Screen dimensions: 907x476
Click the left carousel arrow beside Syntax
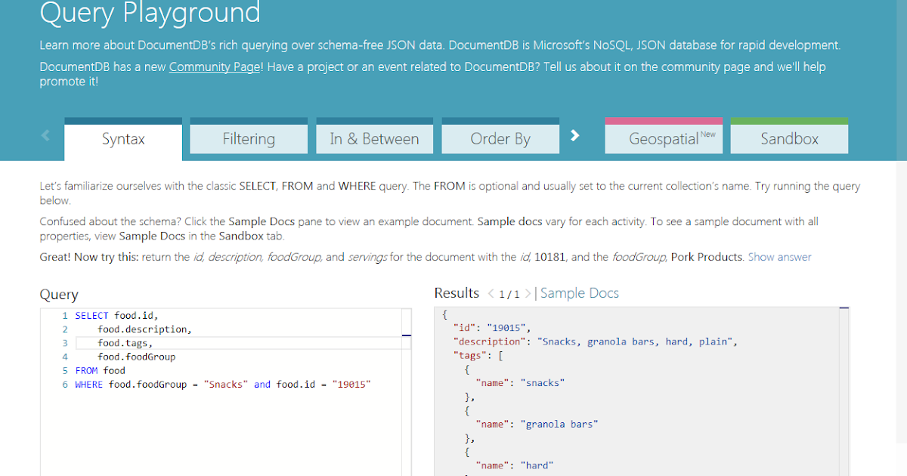pyautogui.click(x=45, y=135)
